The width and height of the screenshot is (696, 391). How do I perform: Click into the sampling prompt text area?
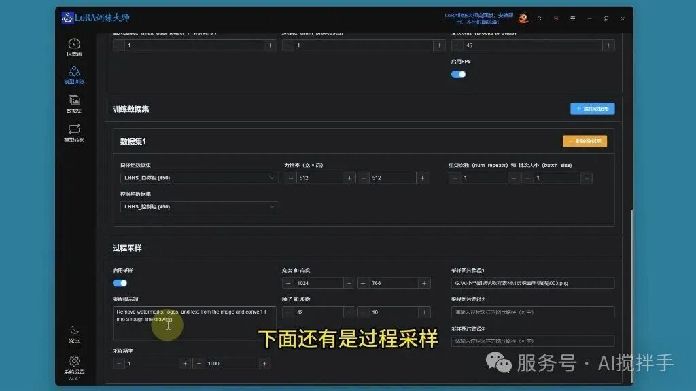pyautogui.click(x=194, y=323)
